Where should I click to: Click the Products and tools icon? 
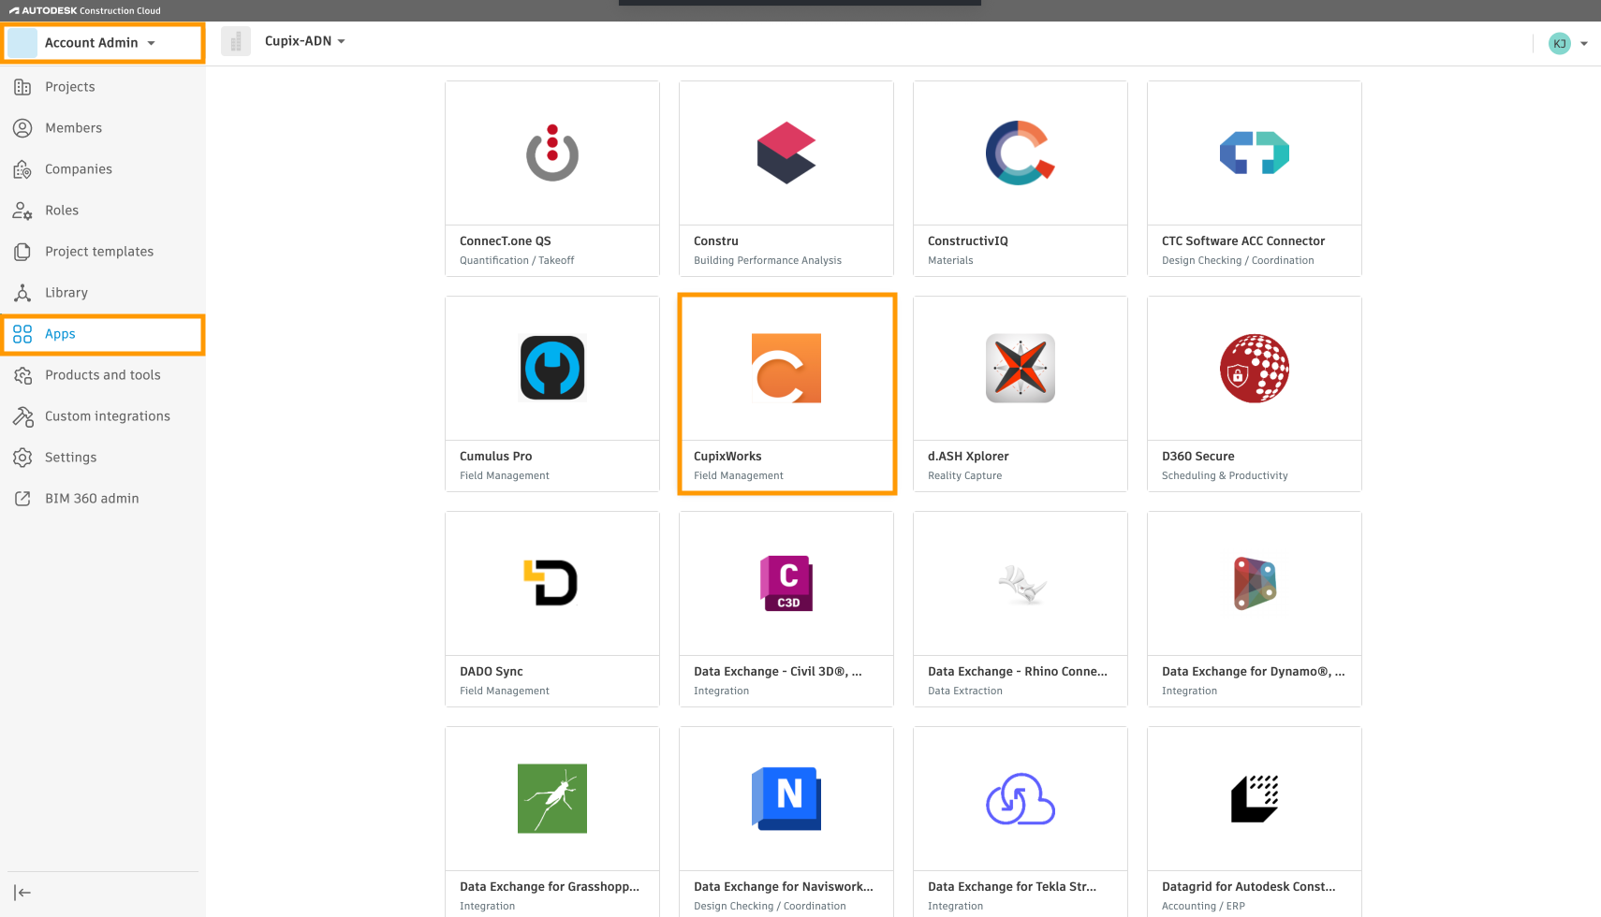(22, 375)
